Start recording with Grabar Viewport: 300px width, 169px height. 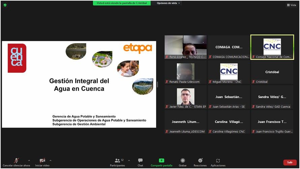pyautogui.click(x=183, y=162)
